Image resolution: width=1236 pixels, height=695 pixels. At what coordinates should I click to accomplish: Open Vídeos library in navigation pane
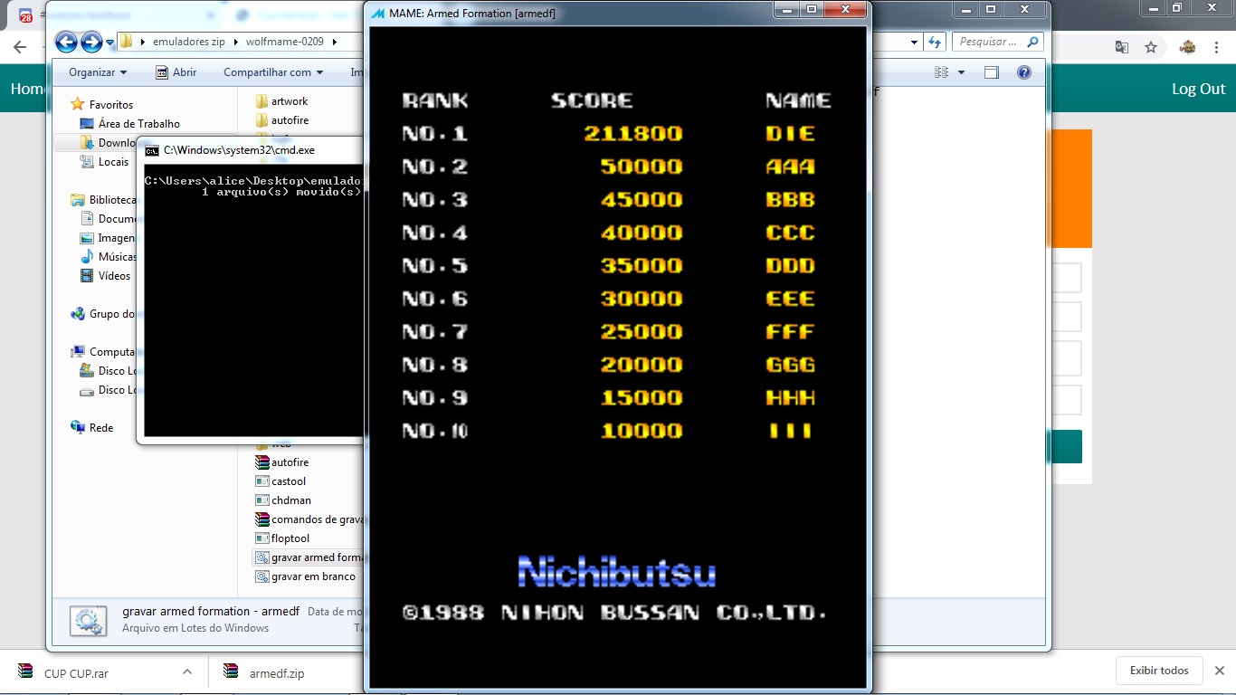105,276
